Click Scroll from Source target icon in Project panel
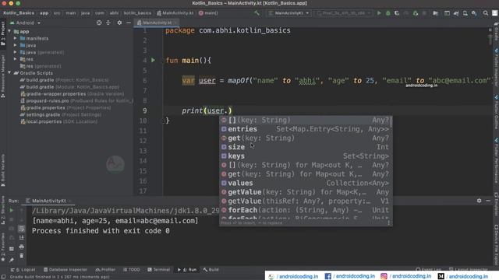 [99, 23]
